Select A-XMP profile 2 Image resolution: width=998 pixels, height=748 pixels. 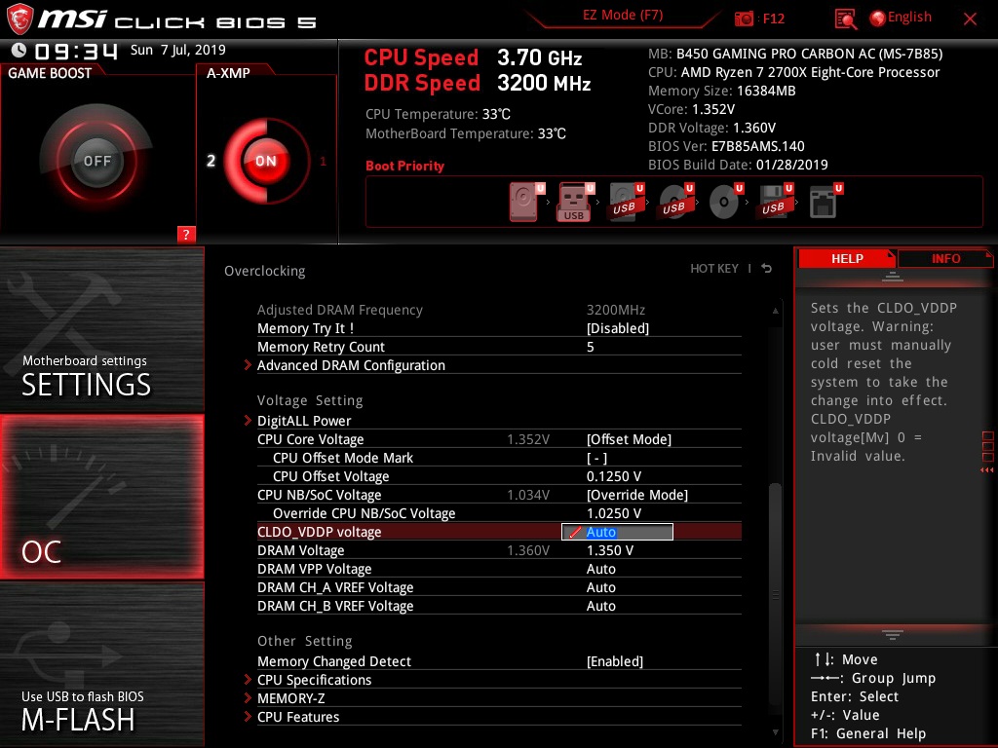click(x=211, y=161)
